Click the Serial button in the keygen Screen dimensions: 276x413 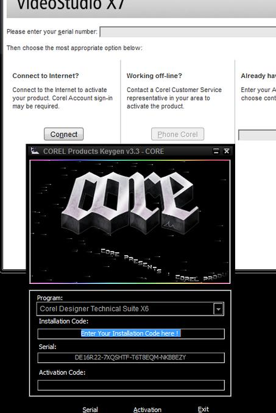coord(90,409)
